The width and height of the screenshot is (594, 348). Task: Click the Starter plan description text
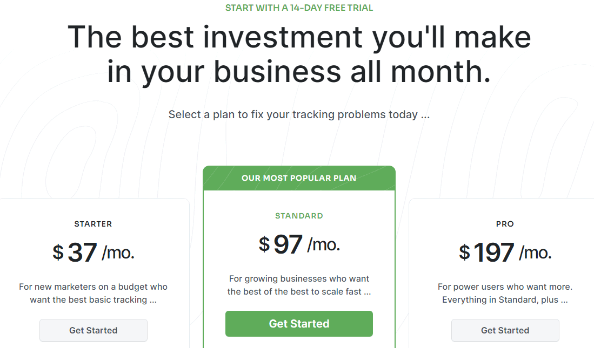[93, 294]
